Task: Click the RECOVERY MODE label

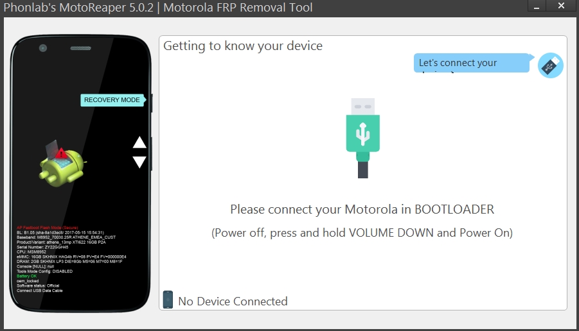Action: 112,100
